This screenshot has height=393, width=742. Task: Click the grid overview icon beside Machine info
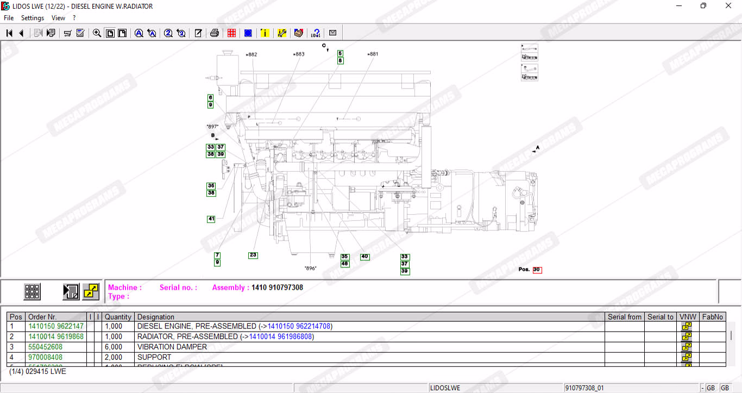tap(32, 292)
